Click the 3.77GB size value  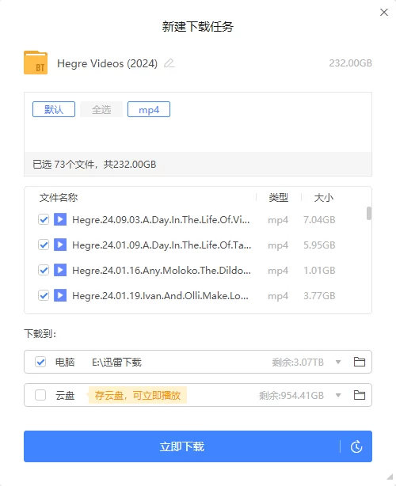pyautogui.click(x=319, y=296)
